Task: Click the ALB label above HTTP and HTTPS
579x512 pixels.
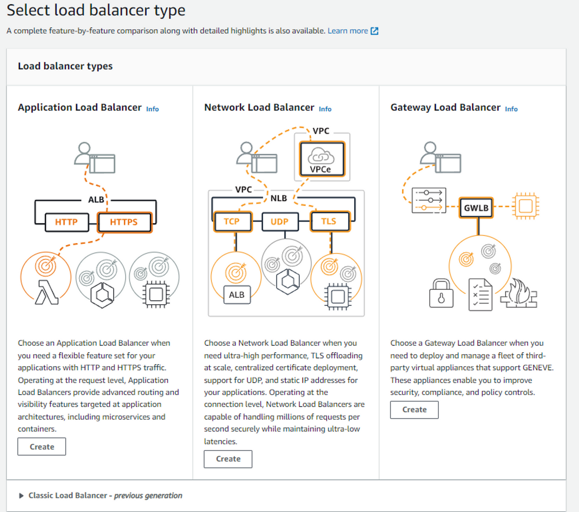Action: [x=96, y=200]
